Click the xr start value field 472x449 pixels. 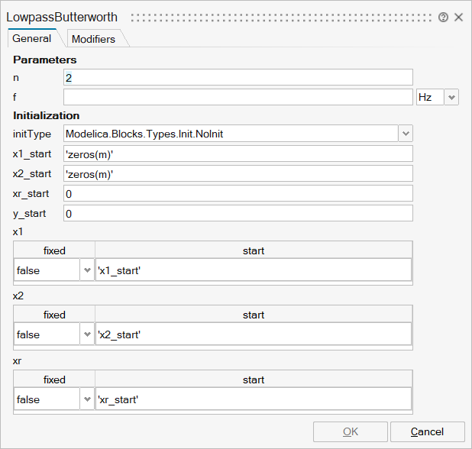(x=253, y=399)
